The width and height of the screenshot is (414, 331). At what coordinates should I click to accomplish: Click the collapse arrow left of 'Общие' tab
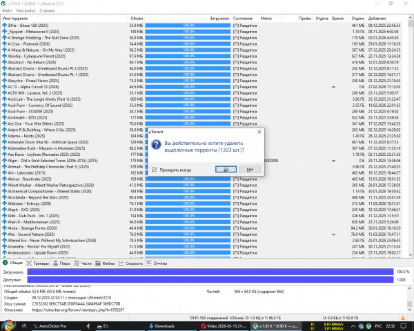point(4,263)
